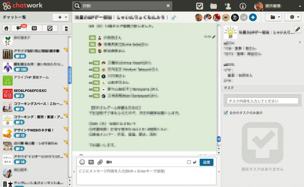Open the emoticon picker
The image size is (304, 187).
82,162
